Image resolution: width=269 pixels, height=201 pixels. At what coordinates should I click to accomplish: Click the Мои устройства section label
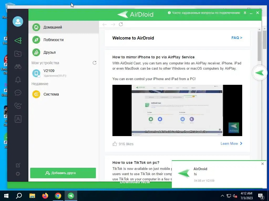(x=45, y=63)
